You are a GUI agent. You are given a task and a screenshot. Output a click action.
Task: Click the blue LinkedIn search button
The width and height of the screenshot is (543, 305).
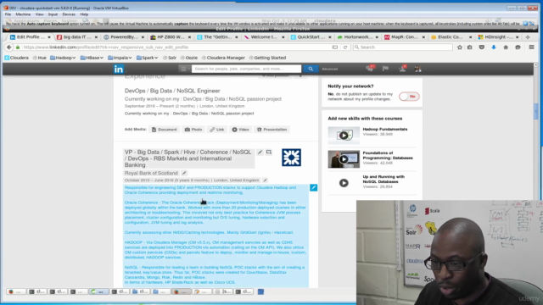311,69
